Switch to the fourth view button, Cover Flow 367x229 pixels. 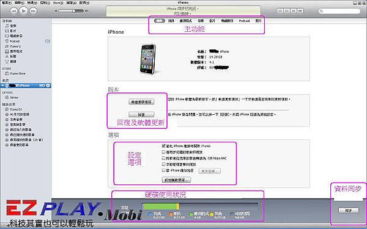tap(300, 11)
